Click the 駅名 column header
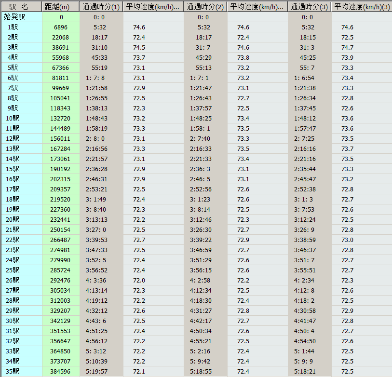The image size is (392, 377). (x=22, y=7)
